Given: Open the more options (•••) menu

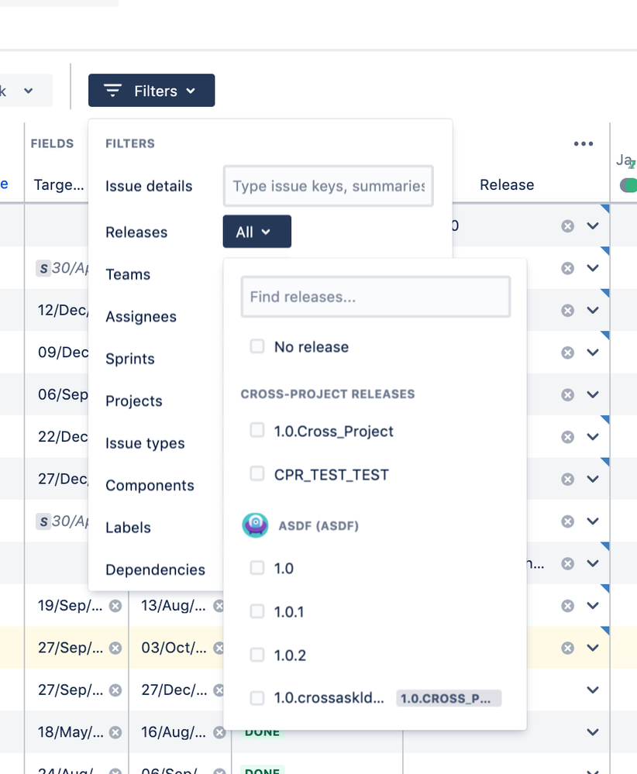Looking at the screenshot, I should (583, 143).
